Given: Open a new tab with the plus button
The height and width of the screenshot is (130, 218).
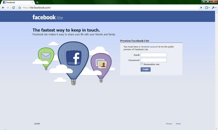Looking at the screenshot, I should (x=37, y=2).
